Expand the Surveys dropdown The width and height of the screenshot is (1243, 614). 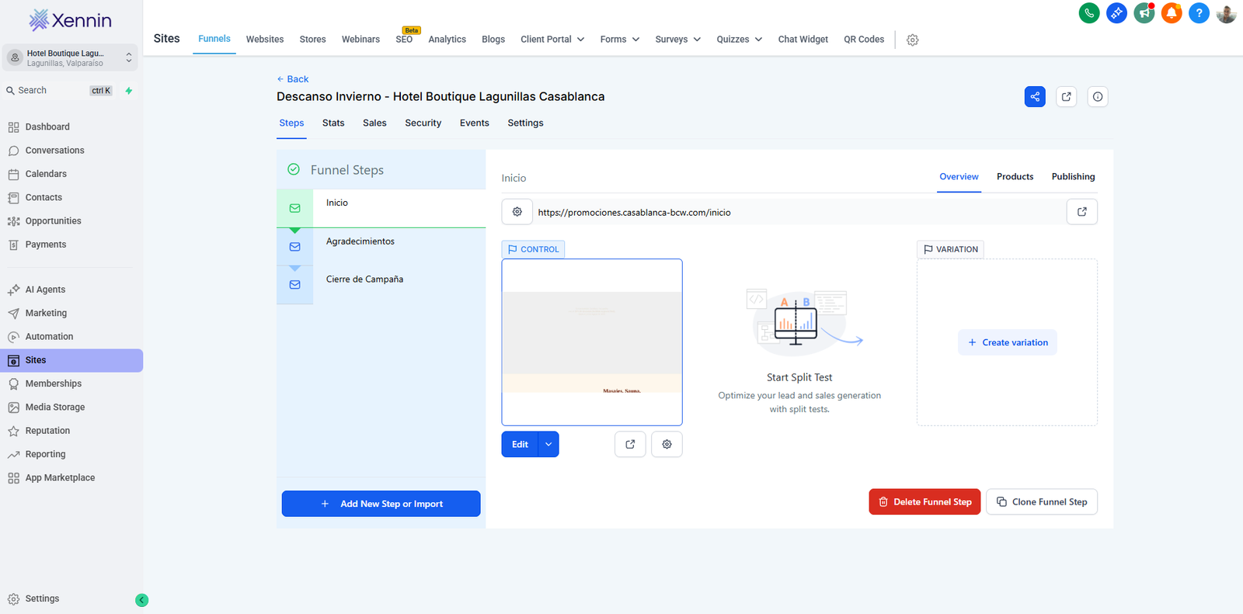(677, 40)
